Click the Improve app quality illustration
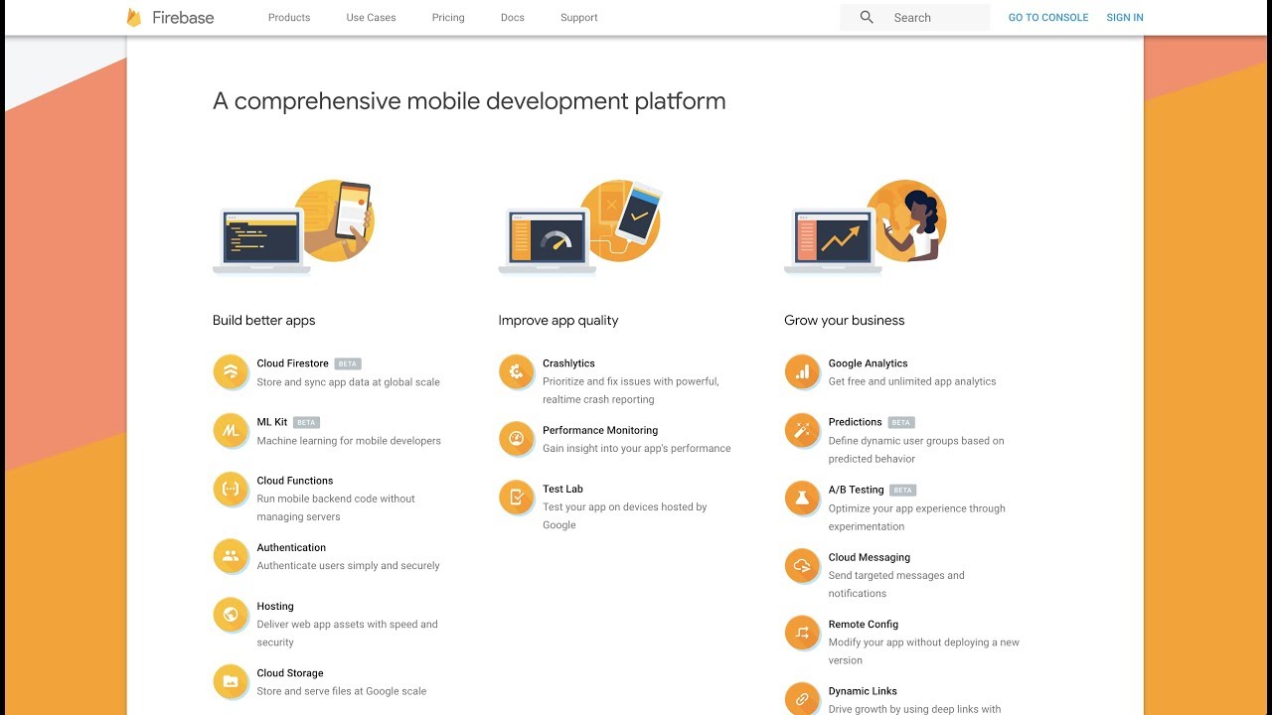 pyautogui.click(x=580, y=227)
